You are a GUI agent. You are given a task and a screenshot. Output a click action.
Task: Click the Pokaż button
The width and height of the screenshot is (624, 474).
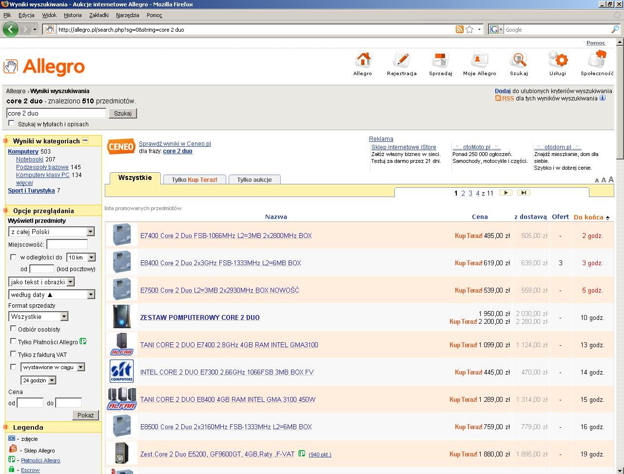click(x=85, y=415)
